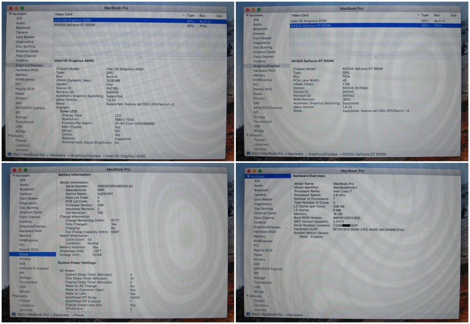Click ROM Revision value 3682
This screenshot has height=324, width=470.
click(x=347, y=99)
